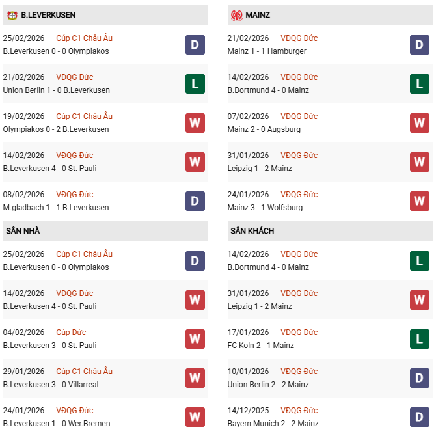Image resolution: width=436 pixels, height=434 pixels.
Task: Click draw badge for Bayern Munich 2-2 Mainz
Action: [420, 417]
